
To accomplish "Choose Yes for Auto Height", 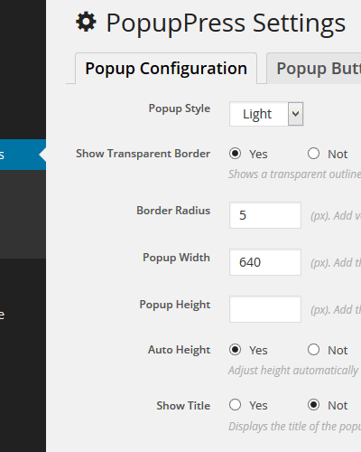I will coord(235,350).
